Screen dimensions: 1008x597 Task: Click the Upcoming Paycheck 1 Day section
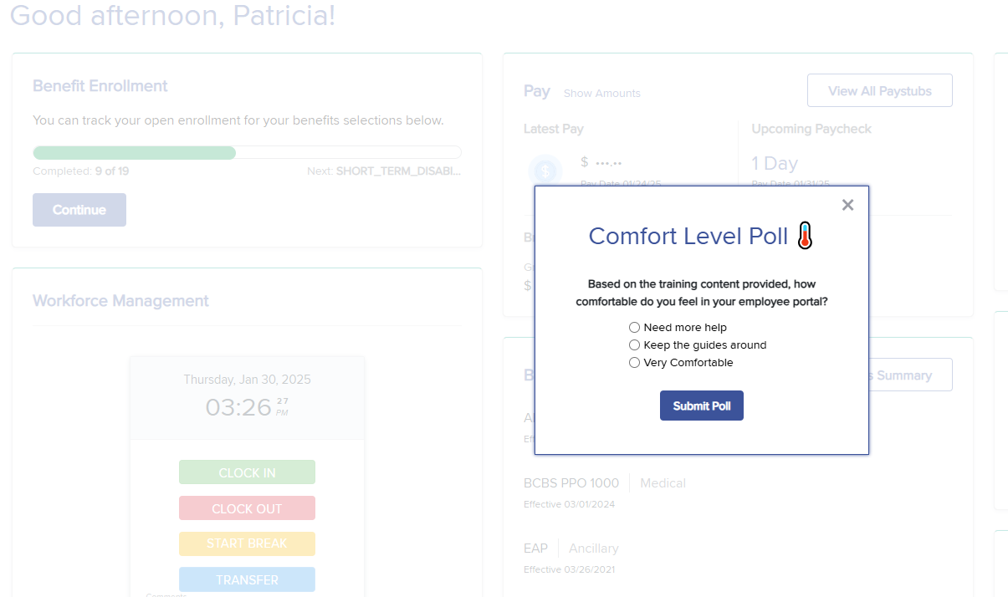[x=774, y=163]
